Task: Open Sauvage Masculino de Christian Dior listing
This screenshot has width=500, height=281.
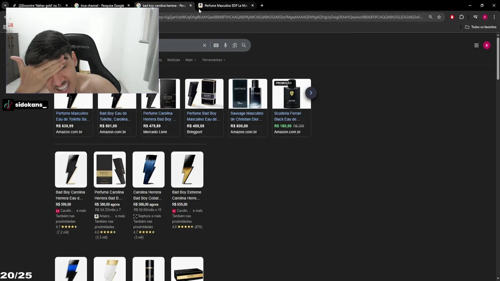Action: [x=247, y=116]
